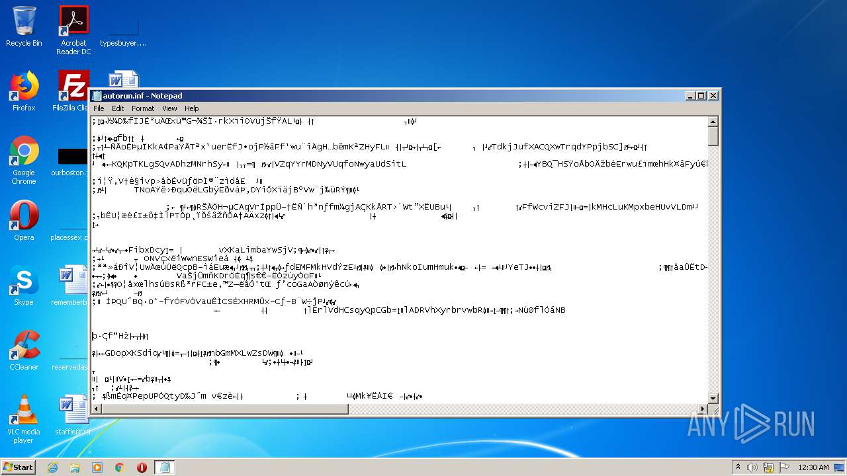The height and width of the screenshot is (476, 847).
Task: Click the horizontal scrollbar thumb
Action: click(225, 409)
